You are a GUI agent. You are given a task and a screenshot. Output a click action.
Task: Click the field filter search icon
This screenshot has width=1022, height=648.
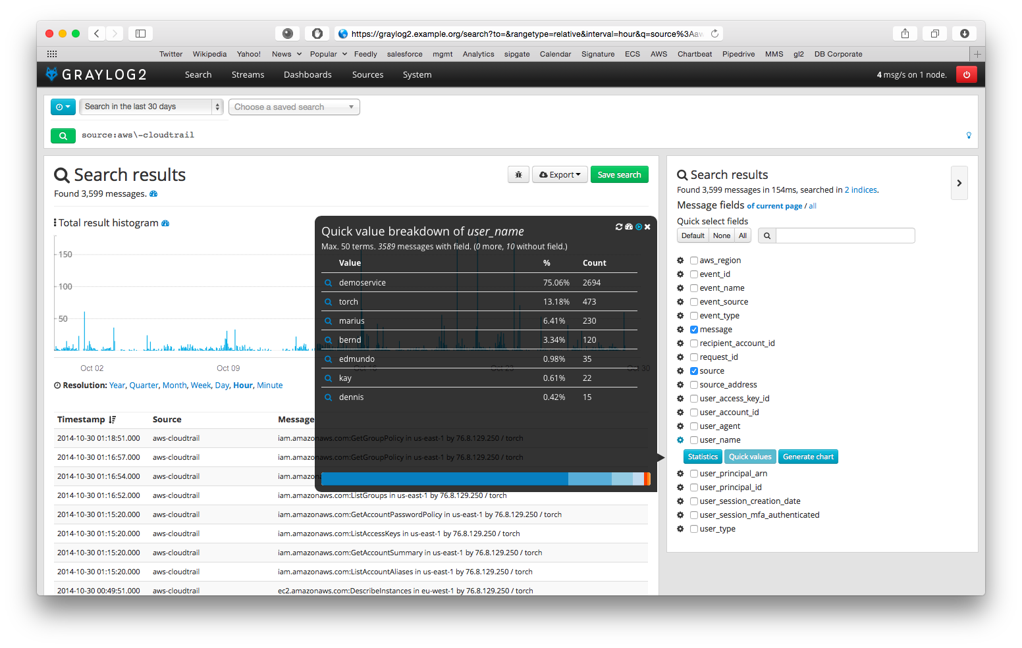pos(767,236)
